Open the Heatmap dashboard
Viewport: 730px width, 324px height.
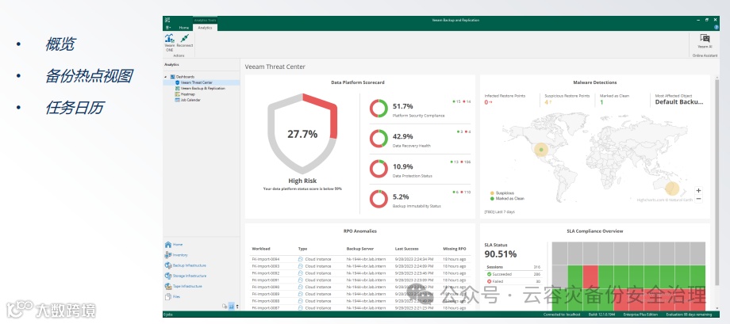pyautogui.click(x=187, y=94)
